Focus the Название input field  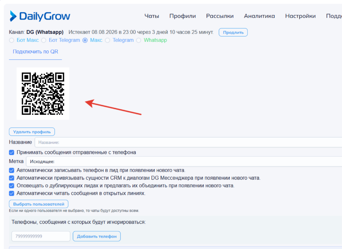click(188, 142)
